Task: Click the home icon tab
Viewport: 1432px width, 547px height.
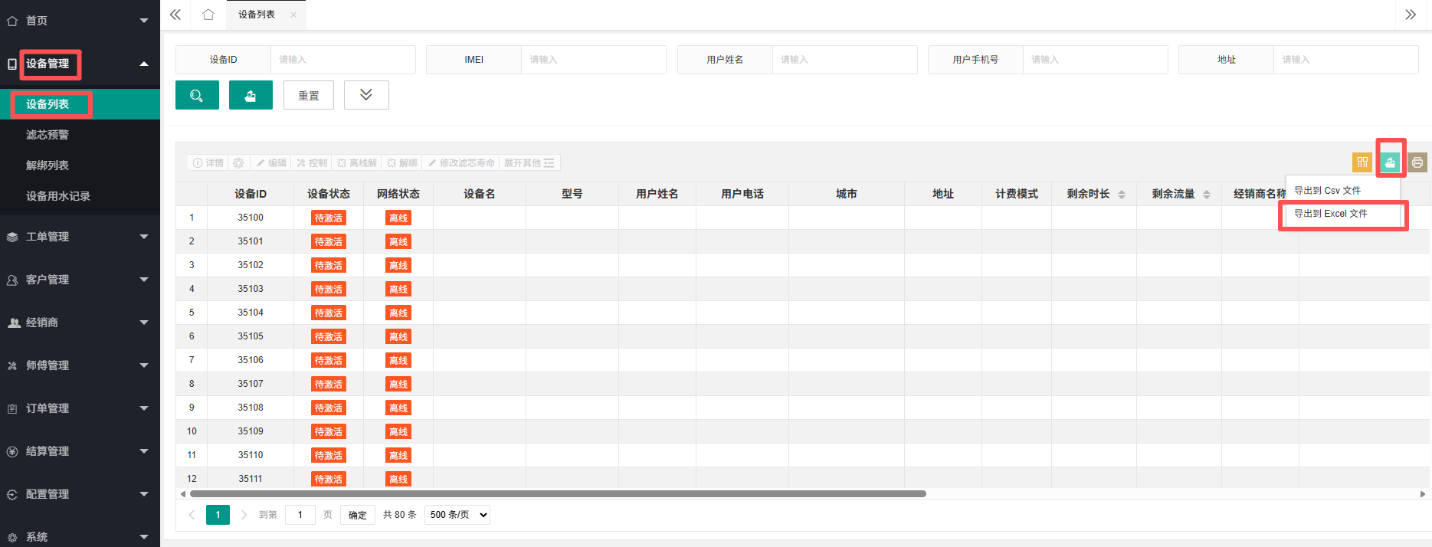Action: pyautogui.click(x=208, y=15)
